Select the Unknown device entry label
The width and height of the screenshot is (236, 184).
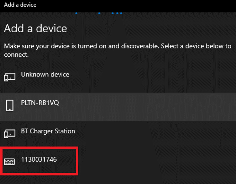click(x=45, y=75)
